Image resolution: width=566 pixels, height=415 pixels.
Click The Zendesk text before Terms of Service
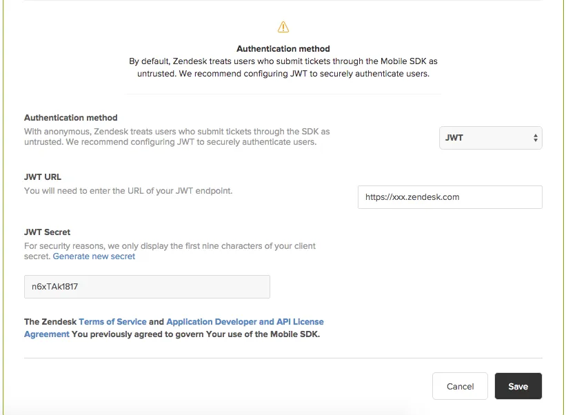(50, 322)
